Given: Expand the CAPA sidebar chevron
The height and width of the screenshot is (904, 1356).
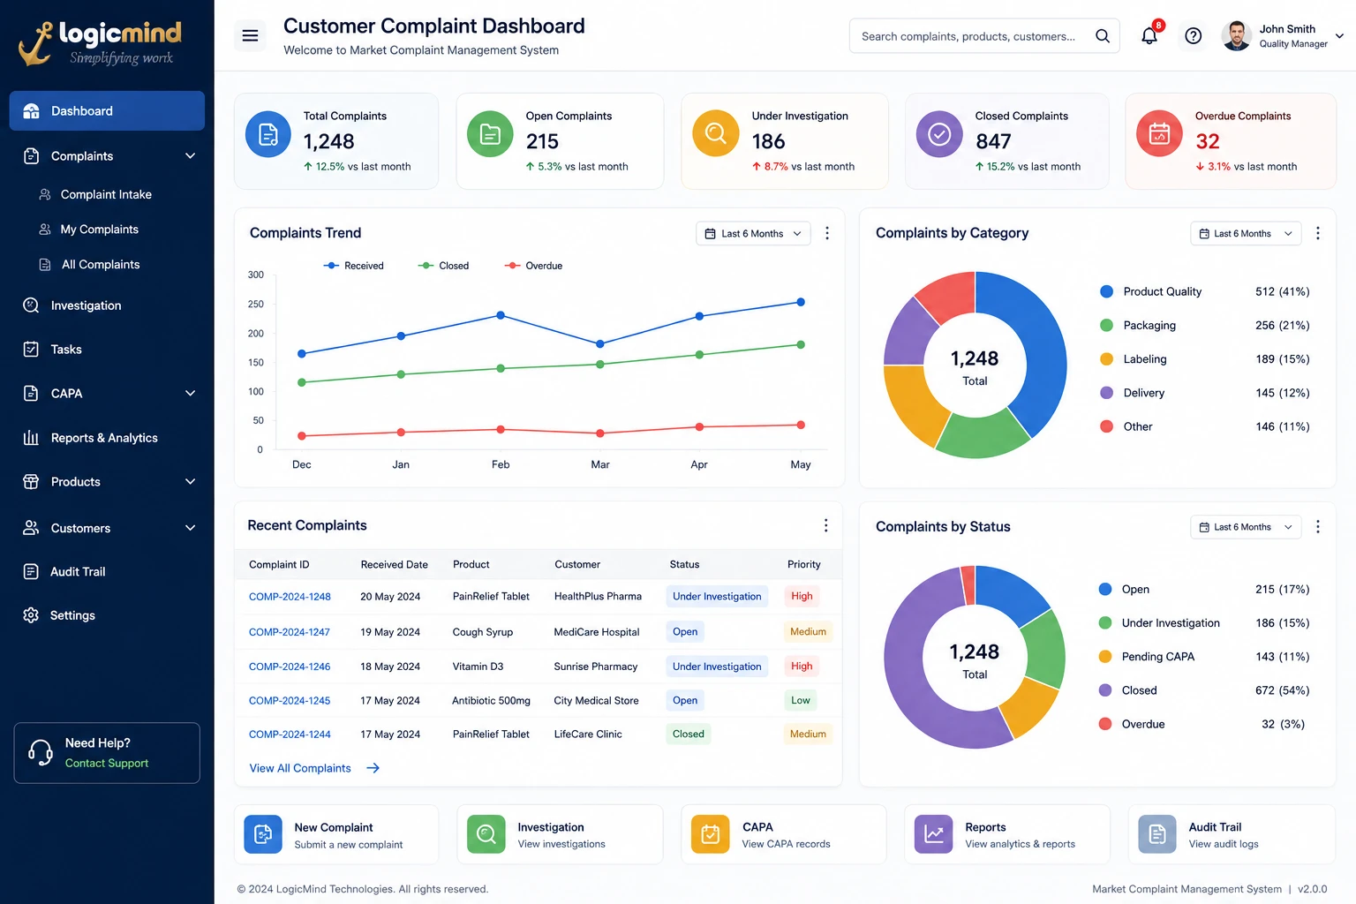Looking at the screenshot, I should [x=190, y=394].
